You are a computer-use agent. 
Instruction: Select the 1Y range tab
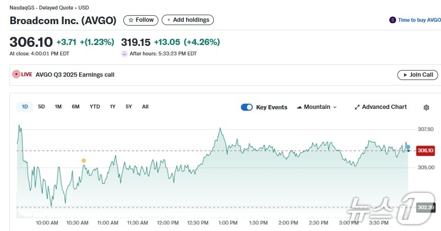tap(112, 107)
